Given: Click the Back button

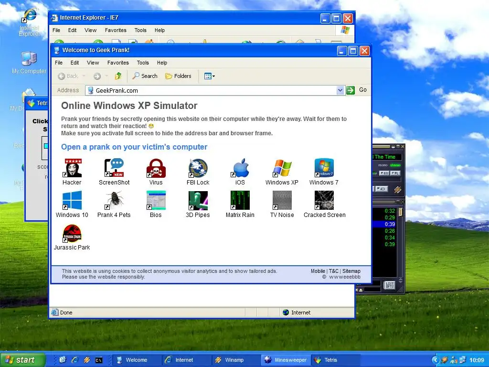Looking at the screenshot, I should click(68, 76).
